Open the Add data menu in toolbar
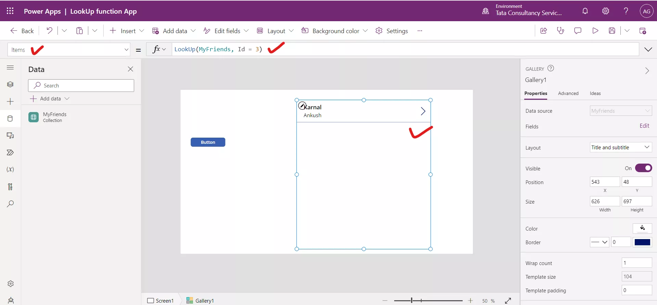Viewport: 657px width, 305px height. (x=174, y=31)
